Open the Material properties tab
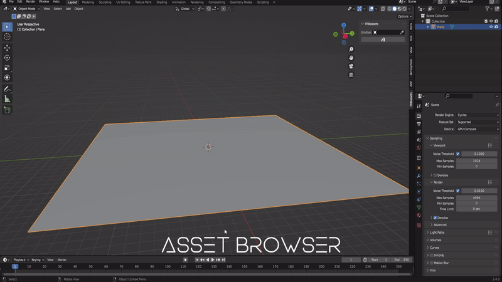Screen dimensions: 502x282 [x=419, y=216]
